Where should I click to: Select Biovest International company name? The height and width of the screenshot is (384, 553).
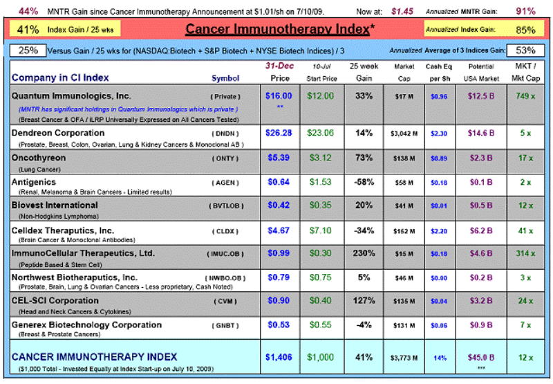(x=55, y=205)
